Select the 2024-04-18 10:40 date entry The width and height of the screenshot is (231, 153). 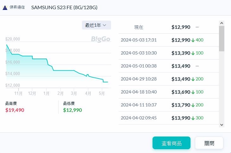point(139,92)
